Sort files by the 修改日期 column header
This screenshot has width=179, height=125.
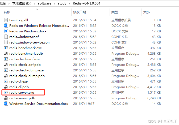coord(80,12)
